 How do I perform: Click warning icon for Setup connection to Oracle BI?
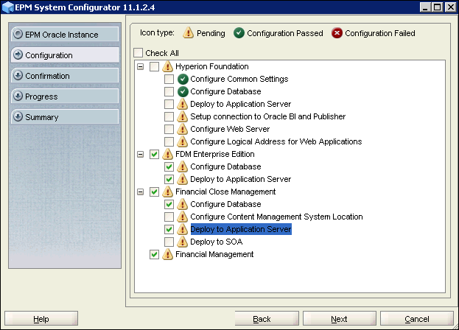point(183,116)
